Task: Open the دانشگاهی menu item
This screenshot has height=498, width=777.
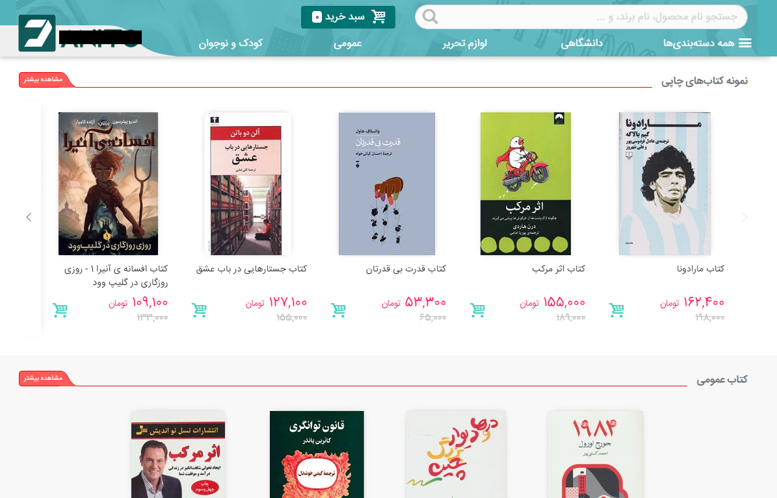Action: pyautogui.click(x=582, y=43)
